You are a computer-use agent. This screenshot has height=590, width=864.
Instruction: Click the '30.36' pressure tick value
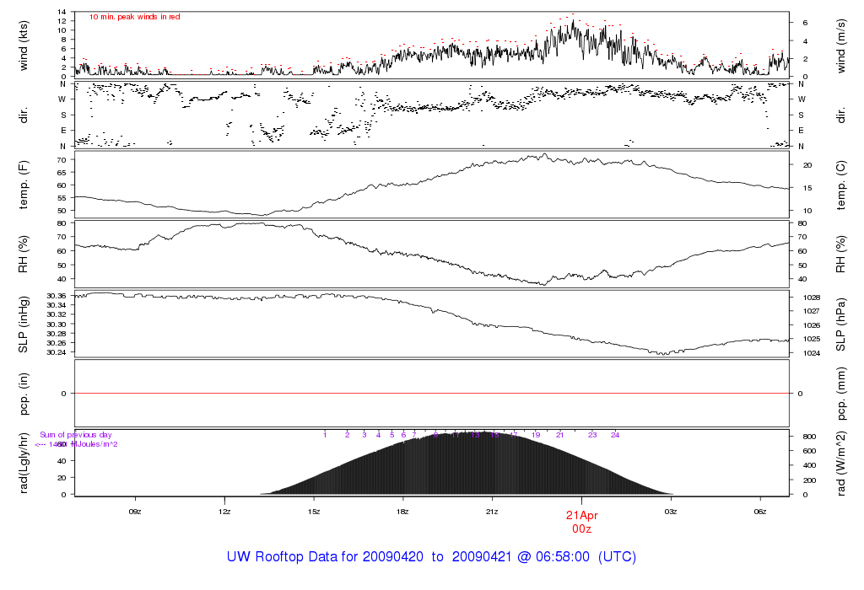[x=57, y=296]
